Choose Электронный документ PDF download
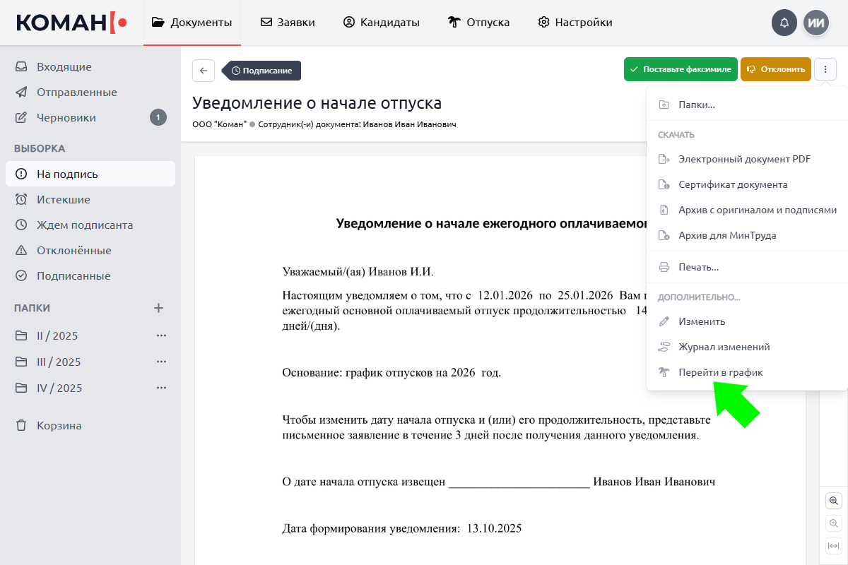The image size is (848, 565). (x=744, y=159)
